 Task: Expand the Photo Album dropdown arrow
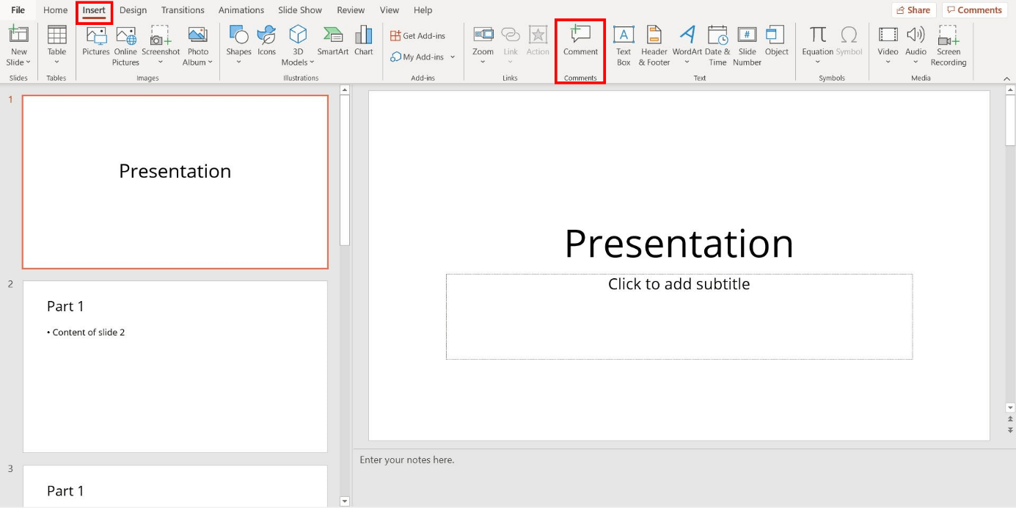tap(210, 62)
